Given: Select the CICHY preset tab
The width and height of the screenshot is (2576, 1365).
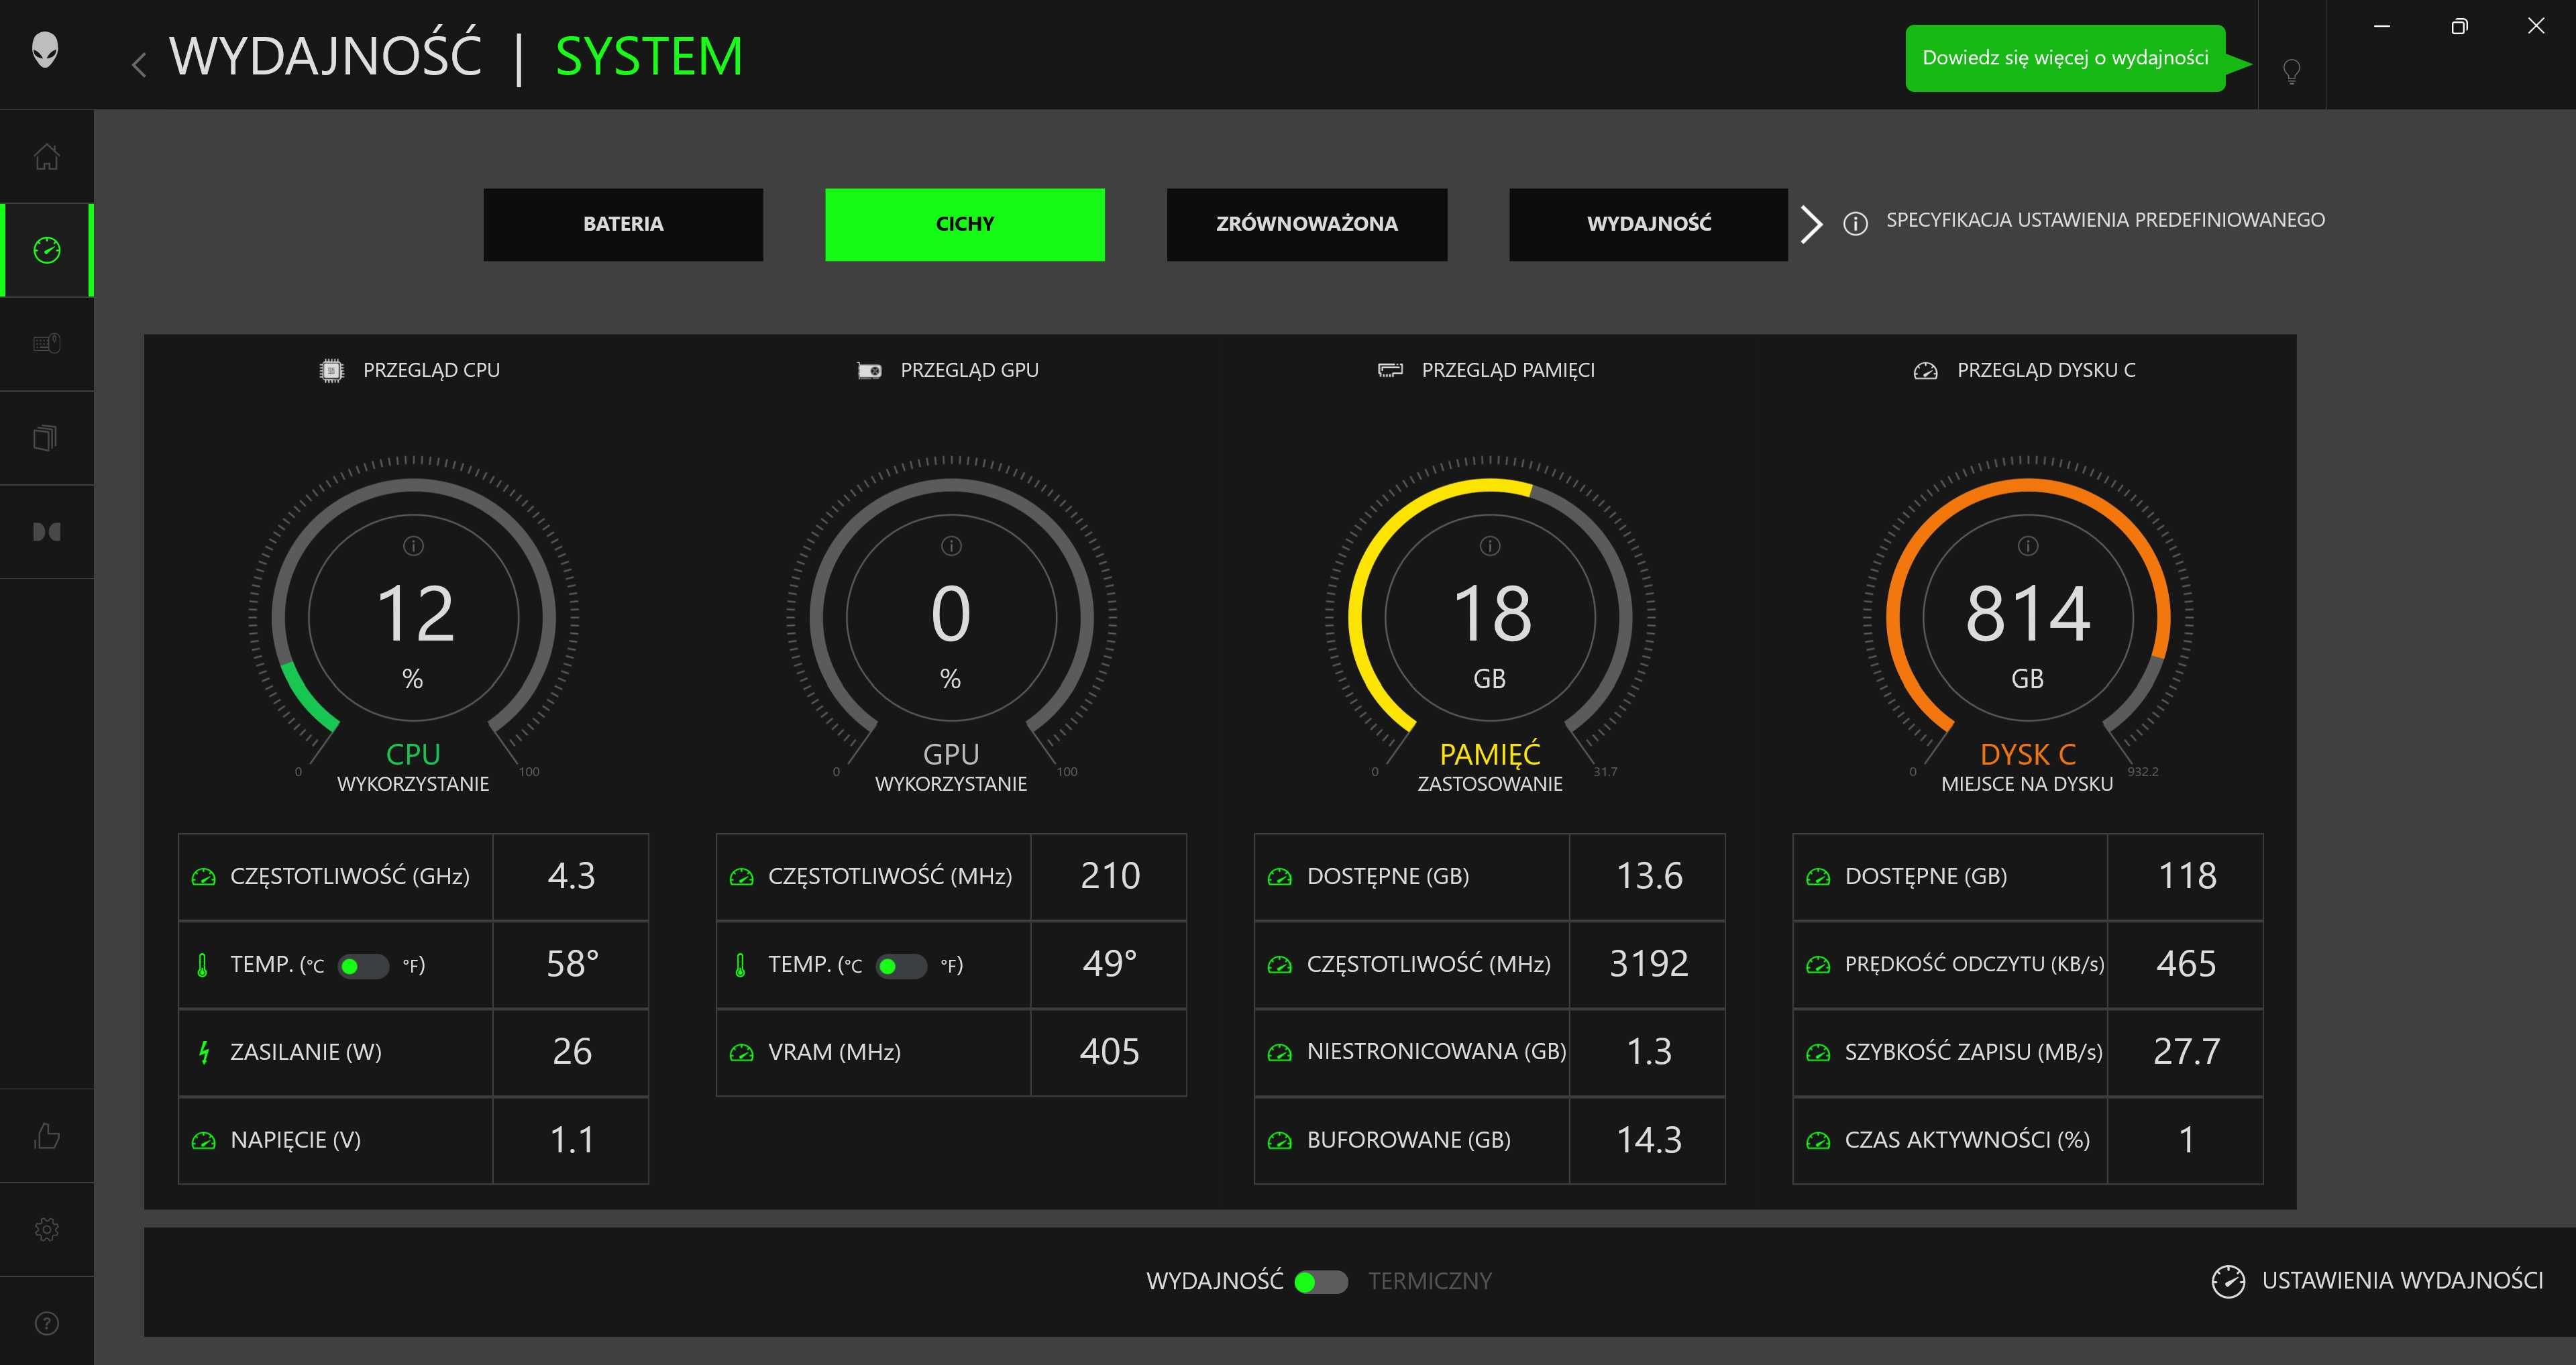Looking at the screenshot, I should click(x=965, y=224).
